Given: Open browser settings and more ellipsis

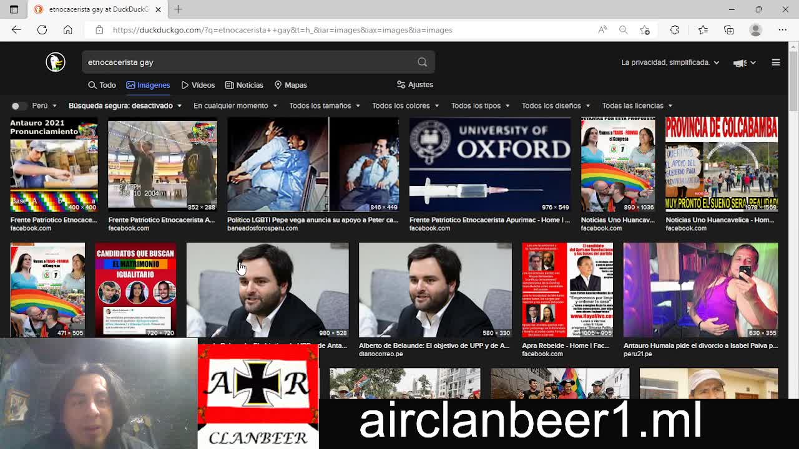Looking at the screenshot, I should coord(782,30).
